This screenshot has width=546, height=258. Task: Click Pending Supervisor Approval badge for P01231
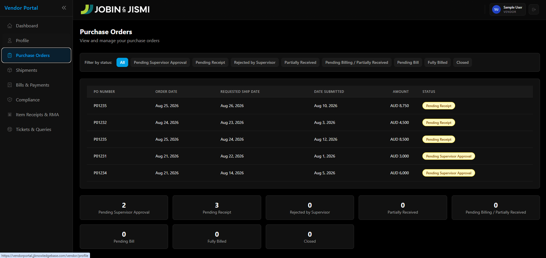click(449, 156)
